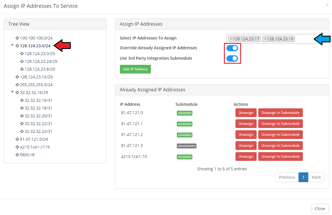This screenshot has width=332, height=215.
Task: Unassign IP a215:1ca1::10
Action: coord(246,156)
